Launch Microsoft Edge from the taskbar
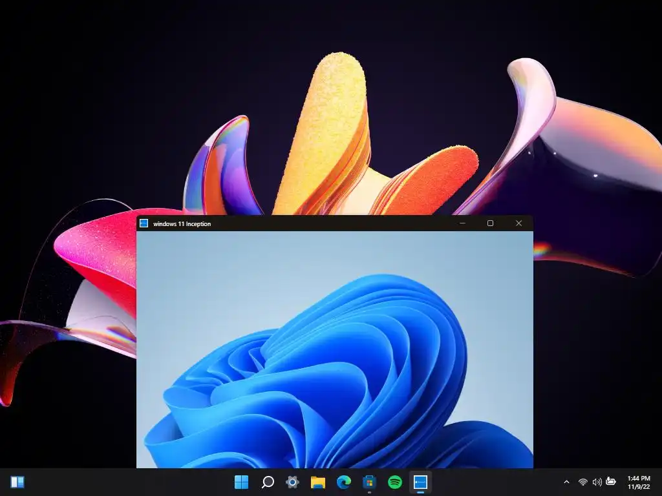 coord(344,482)
